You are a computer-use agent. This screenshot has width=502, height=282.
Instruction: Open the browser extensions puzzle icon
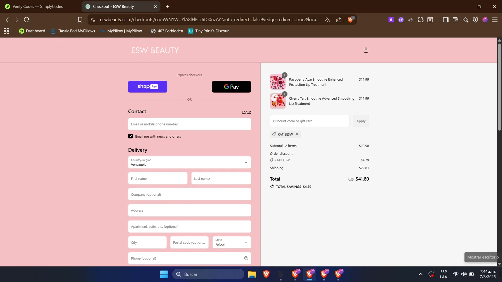pos(421,20)
